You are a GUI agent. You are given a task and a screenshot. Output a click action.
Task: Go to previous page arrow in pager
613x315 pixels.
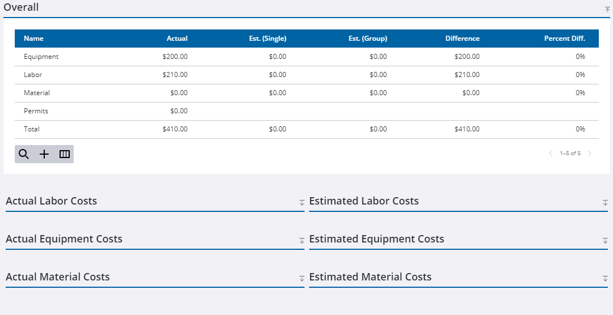[x=551, y=154]
